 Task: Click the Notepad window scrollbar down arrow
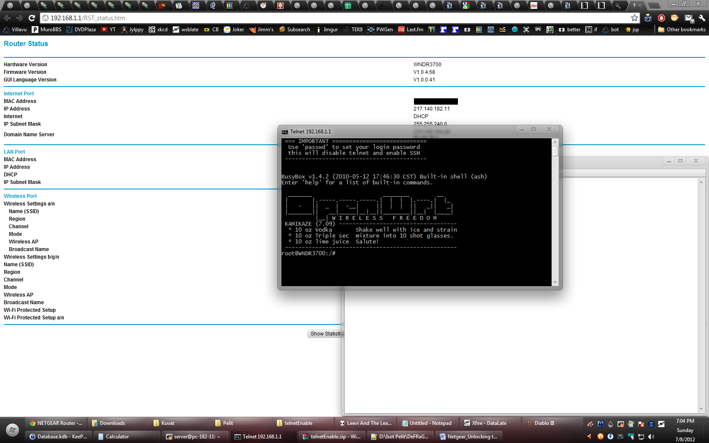coord(701,409)
